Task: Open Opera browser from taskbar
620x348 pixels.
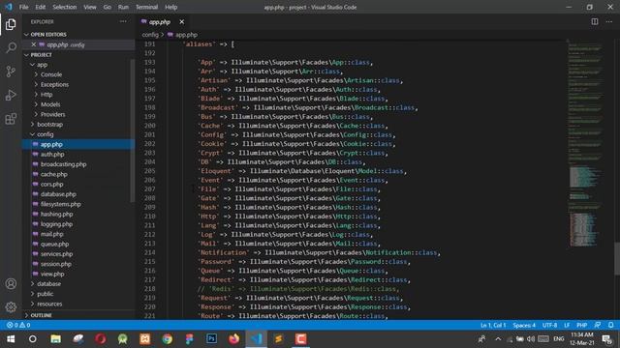Action: (x=101, y=339)
